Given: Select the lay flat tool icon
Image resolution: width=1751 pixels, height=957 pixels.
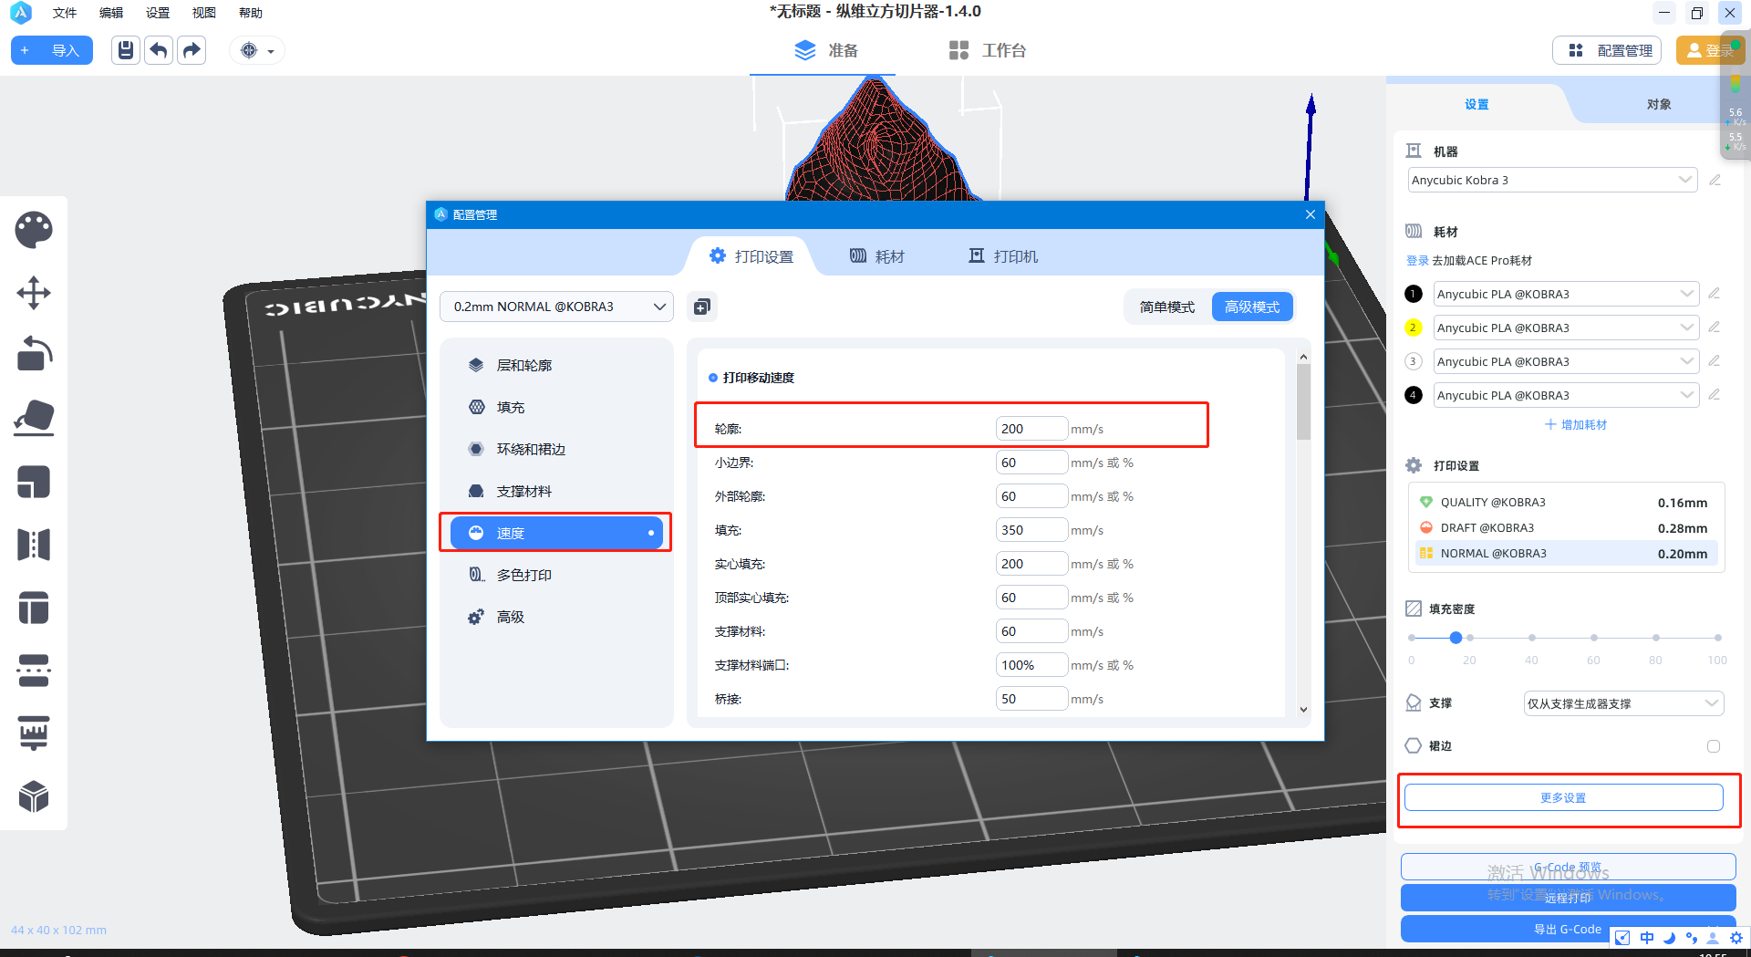Looking at the screenshot, I should pyautogui.click(x=34, y=418).
